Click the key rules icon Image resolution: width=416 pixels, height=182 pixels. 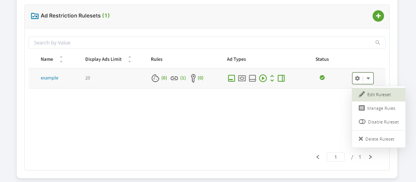coord(193,78)
